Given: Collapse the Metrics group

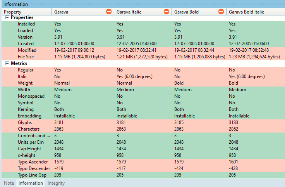Looking at the screenshot, I should point(7,63).
